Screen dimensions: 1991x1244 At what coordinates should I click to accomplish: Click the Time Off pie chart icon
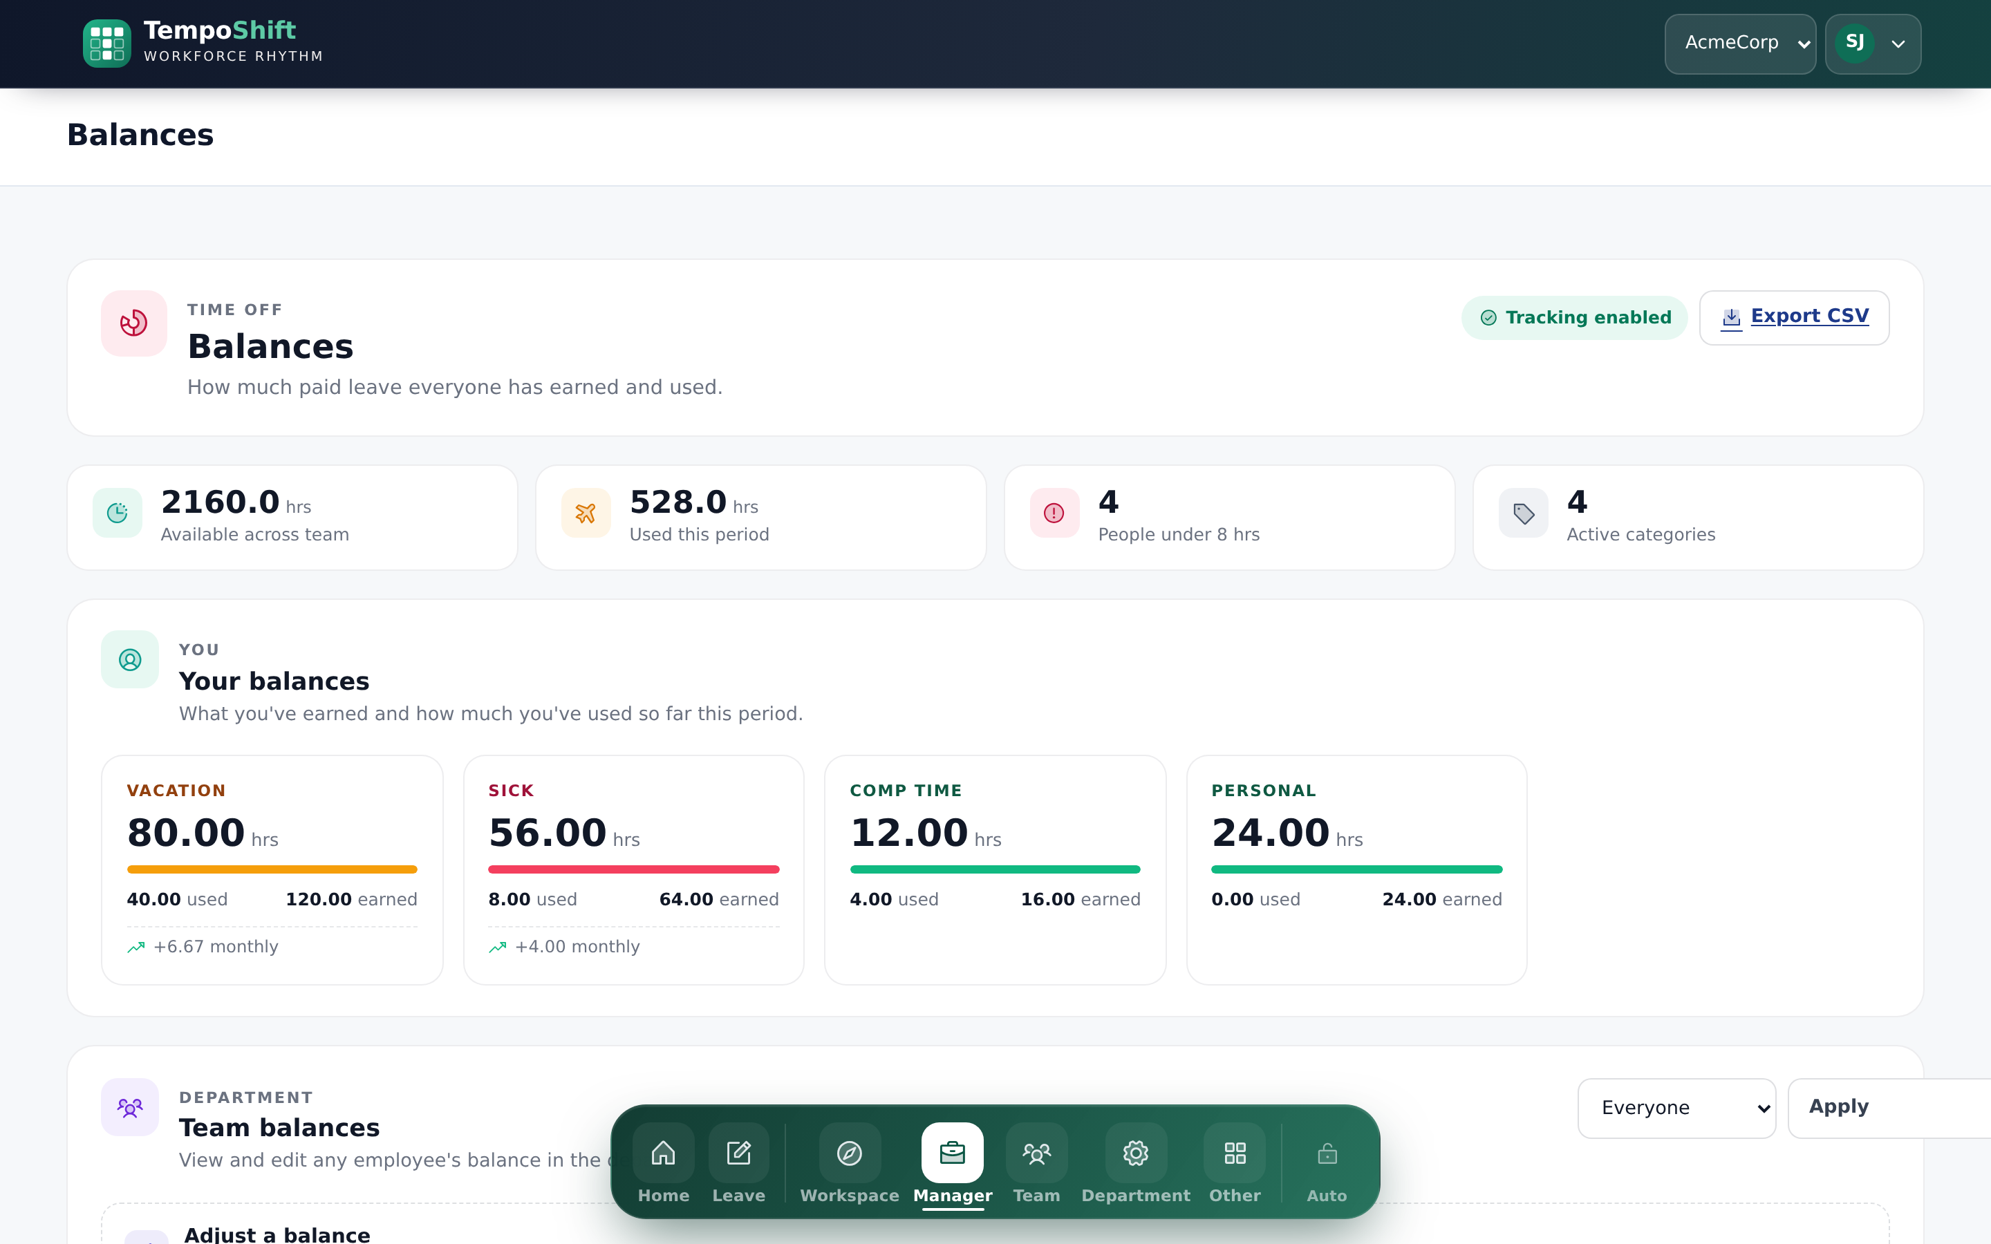[134, 323]
